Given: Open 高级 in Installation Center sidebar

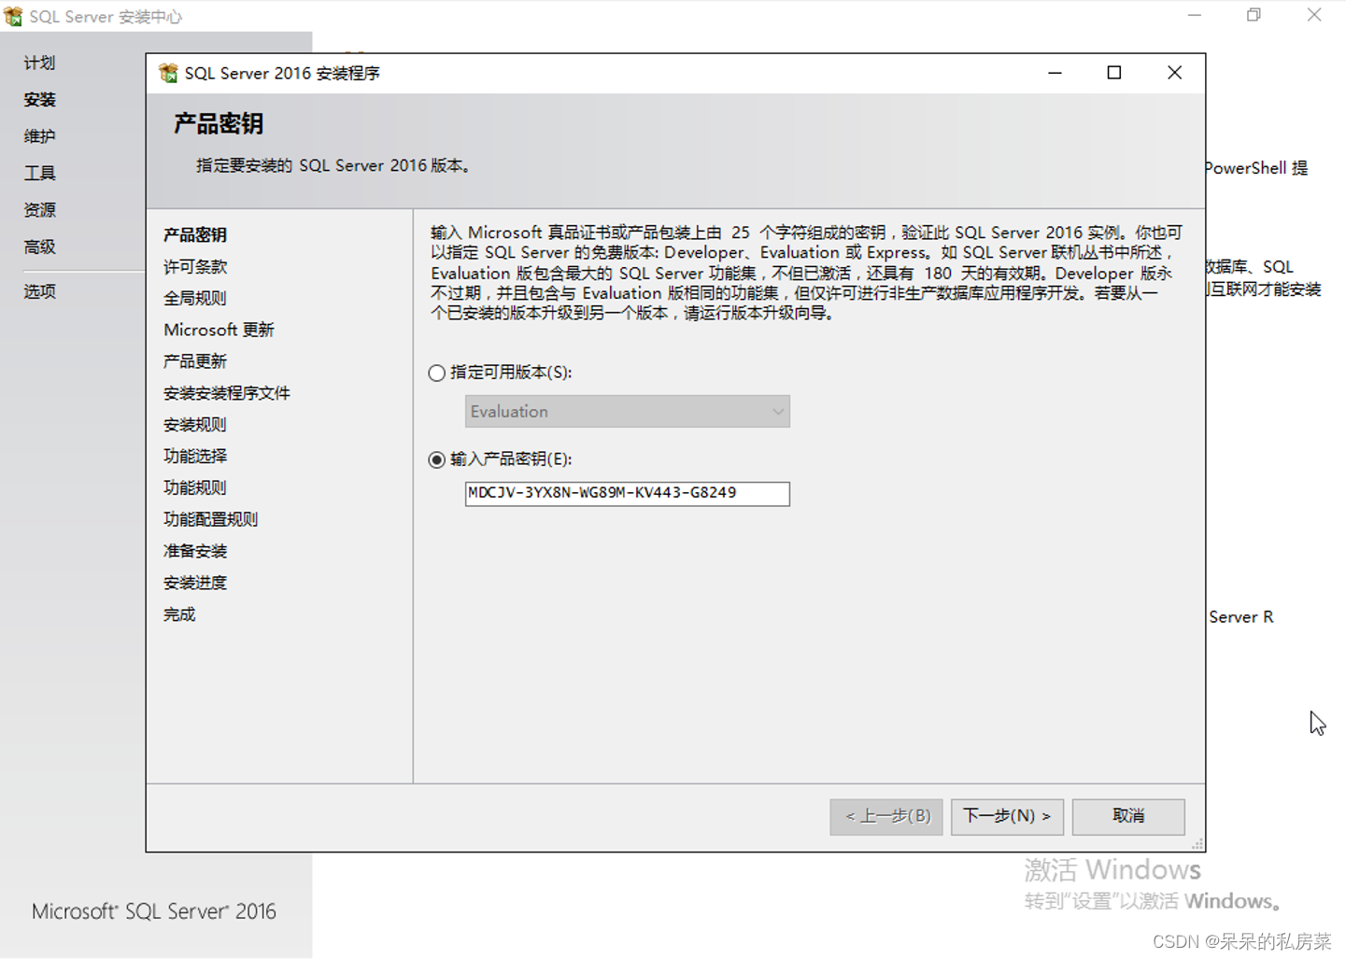Looking at the screenshot, I should point(39,247).
